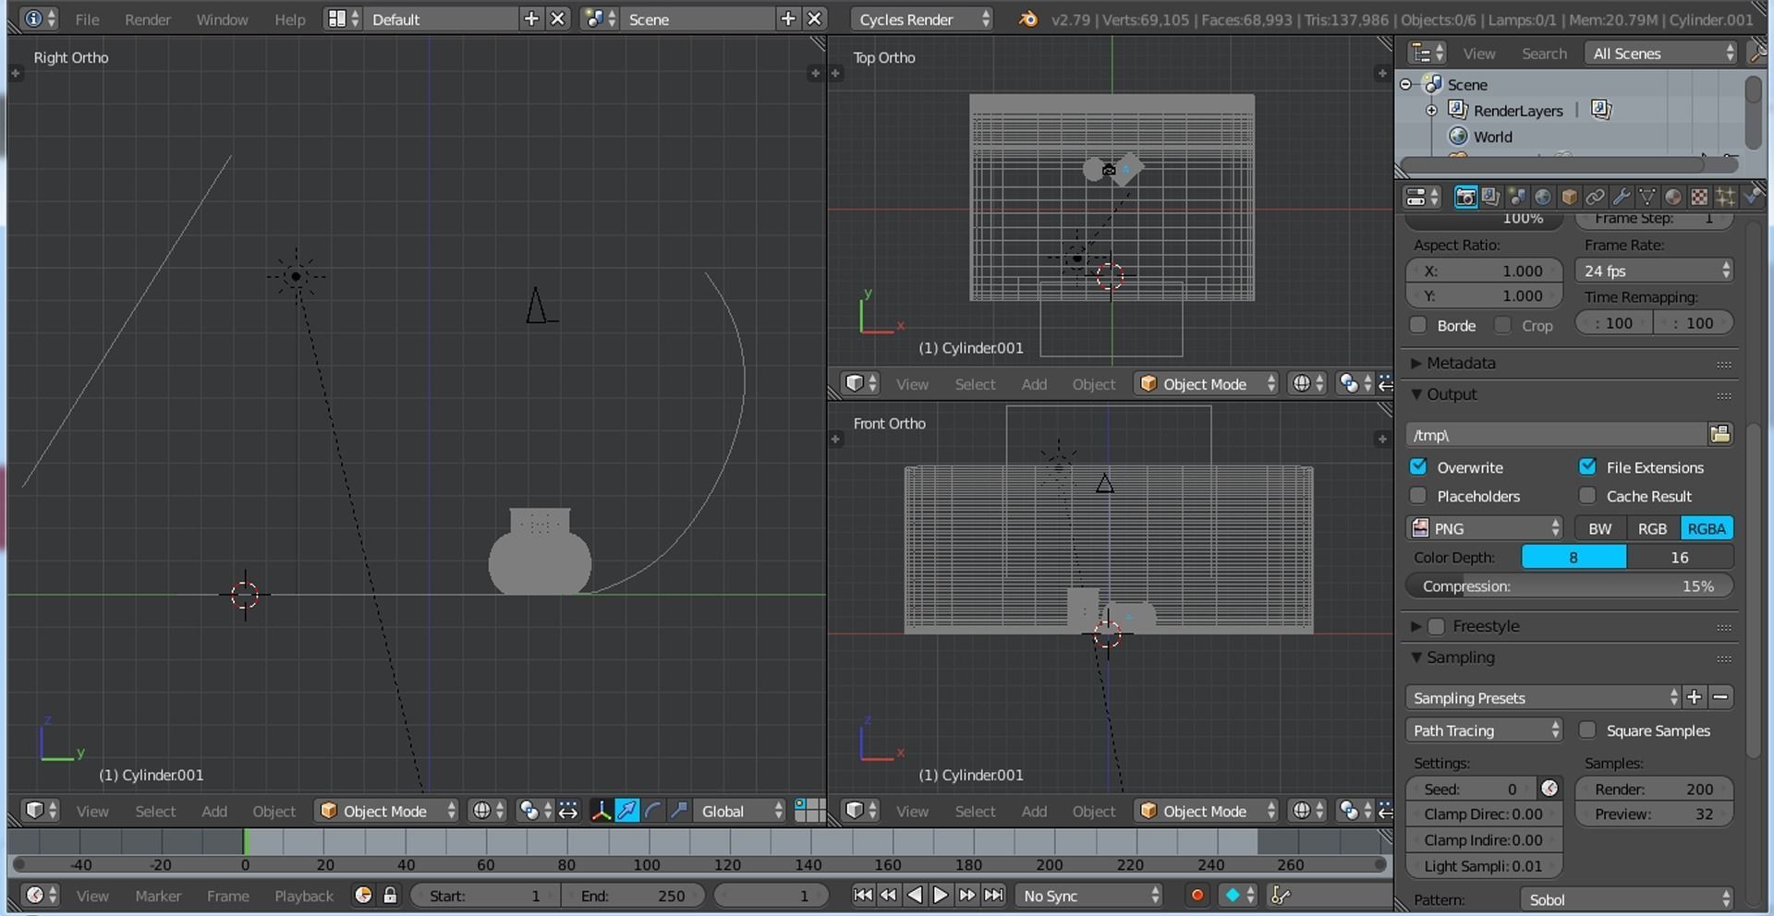Jump to the previous keyframe
The width and height of the screenshot is (1774, 916).
click(x=888, y=895)
